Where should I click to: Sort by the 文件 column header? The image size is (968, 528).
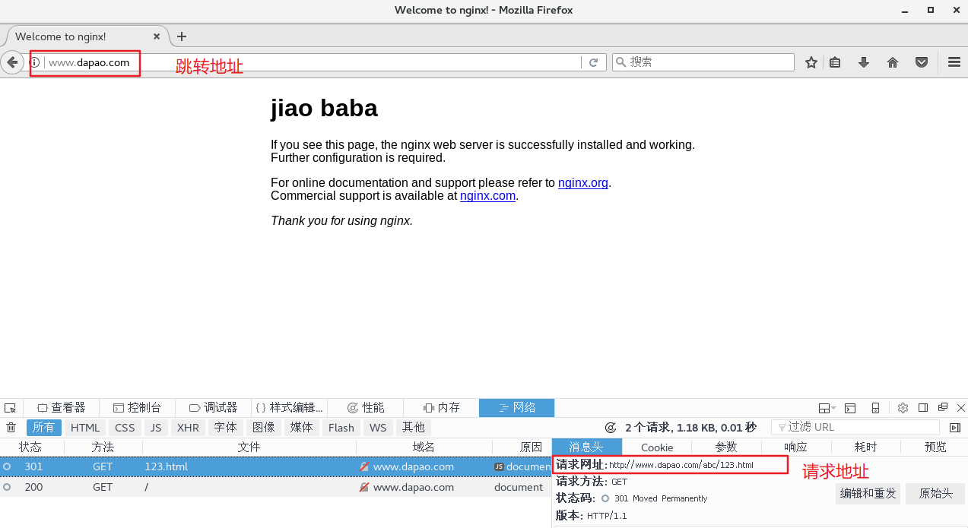tap(249, 447)
